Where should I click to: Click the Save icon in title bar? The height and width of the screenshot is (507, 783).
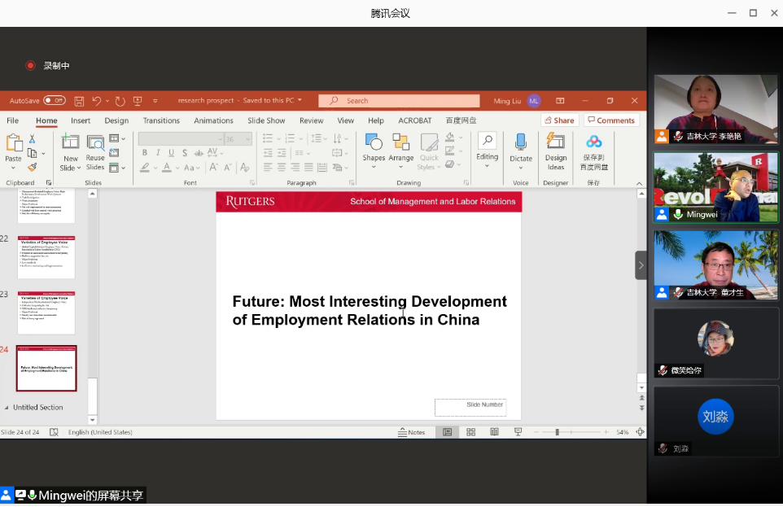click(x=79, y=101)
